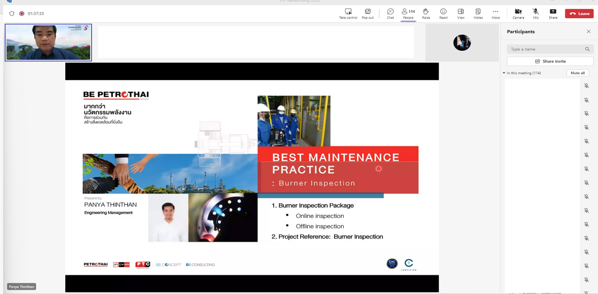Open the Take control option
This screenshot has width=598, height=294.
click(x=348, y=14)
